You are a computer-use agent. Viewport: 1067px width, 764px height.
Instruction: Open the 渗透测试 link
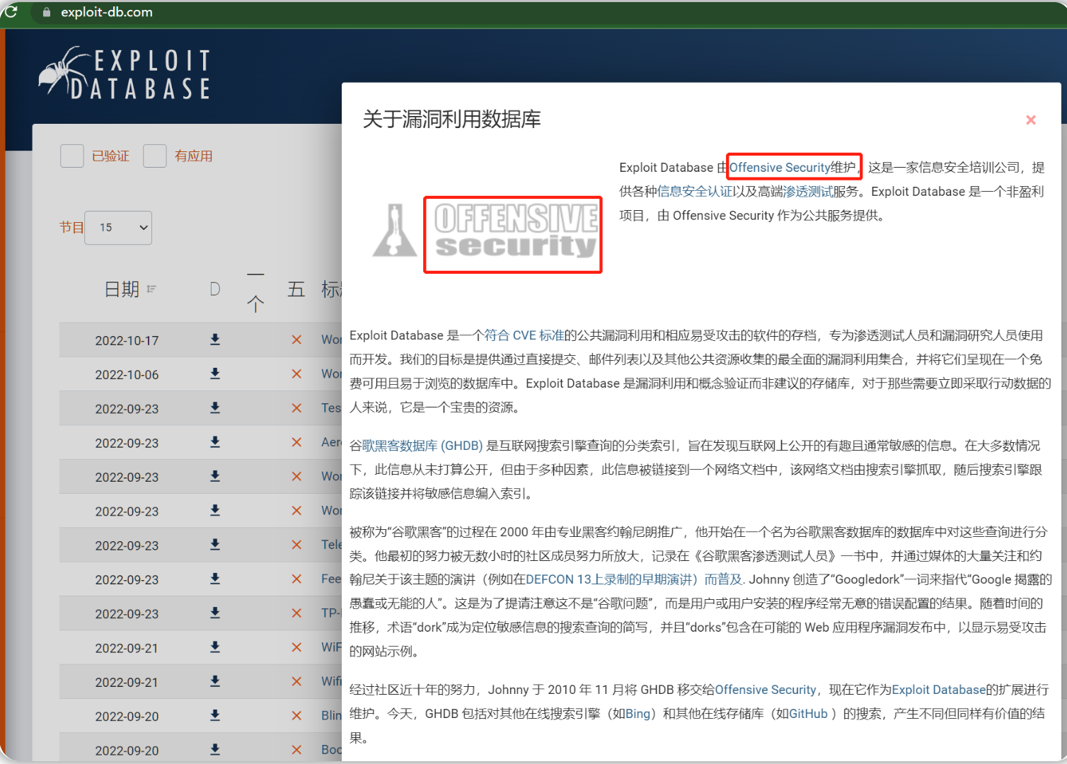pyautogui.click(x=808, y=192)
